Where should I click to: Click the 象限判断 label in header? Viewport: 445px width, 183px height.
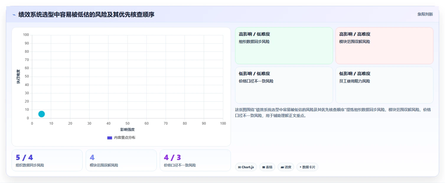[425, 14]
